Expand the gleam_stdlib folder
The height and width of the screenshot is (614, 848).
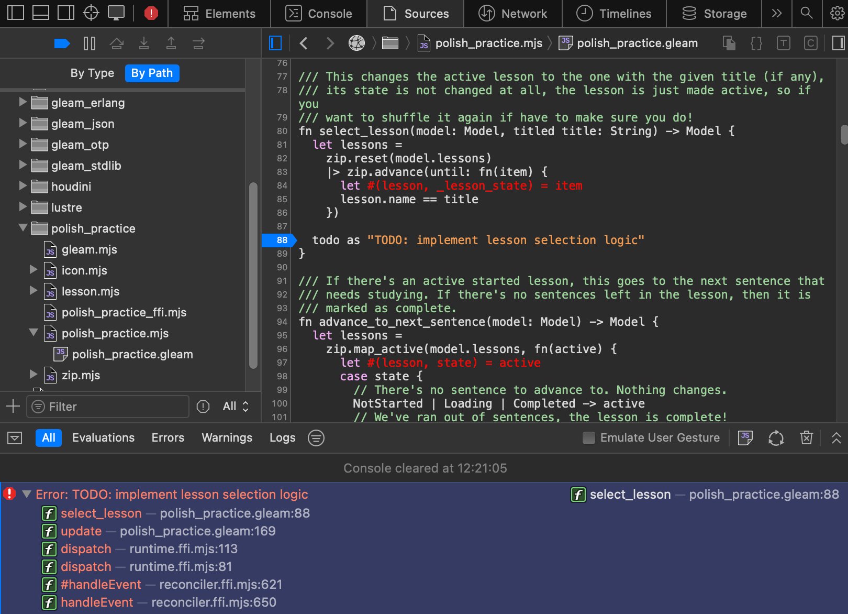(22, 166)
